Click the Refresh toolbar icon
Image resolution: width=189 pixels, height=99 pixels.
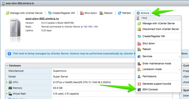[120, 13]
